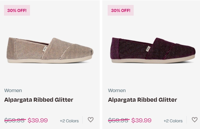Click the left product's Alpargata Ribbed Glitter title

point(39,100)
